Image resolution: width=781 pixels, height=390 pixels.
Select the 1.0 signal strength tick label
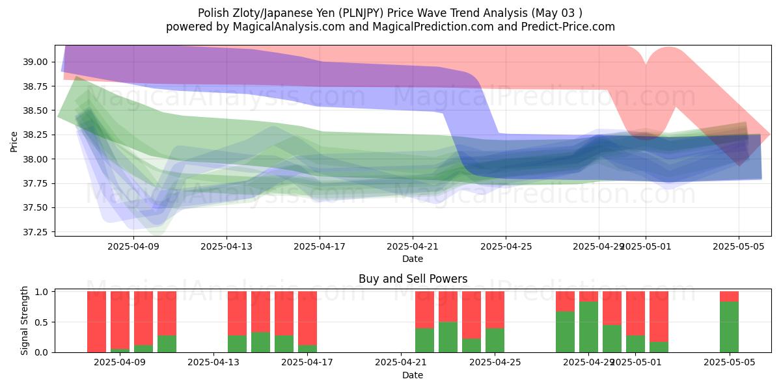(x=43, y=292)
